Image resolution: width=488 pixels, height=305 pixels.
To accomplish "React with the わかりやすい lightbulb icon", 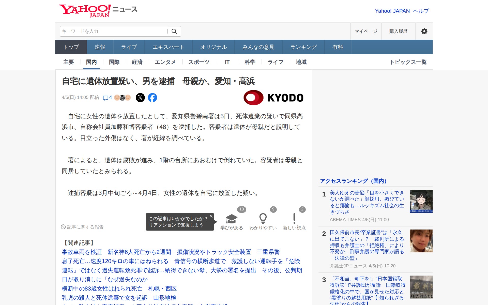I will [263, 219].
